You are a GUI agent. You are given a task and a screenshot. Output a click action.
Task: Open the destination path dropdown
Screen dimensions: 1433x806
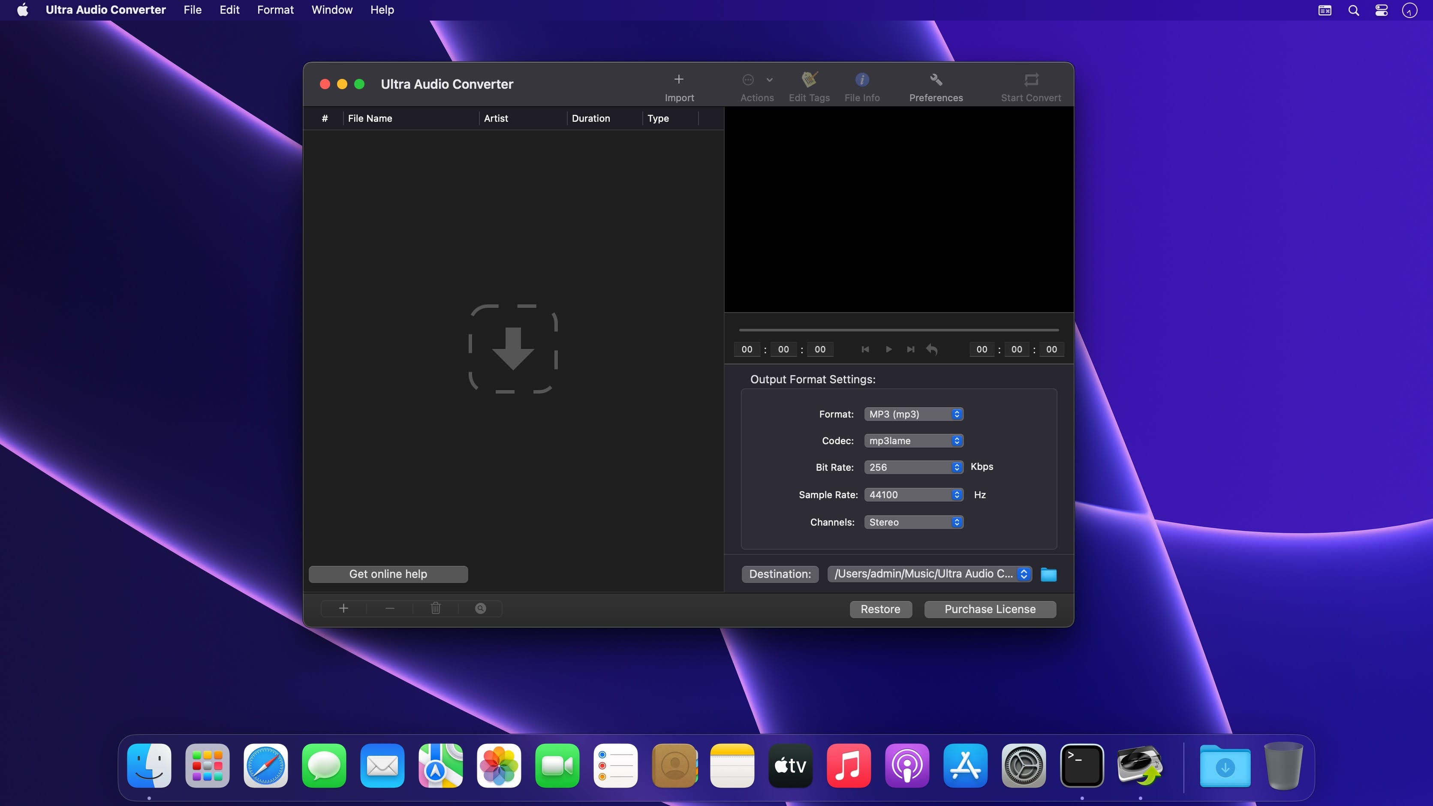coord(930,574)
